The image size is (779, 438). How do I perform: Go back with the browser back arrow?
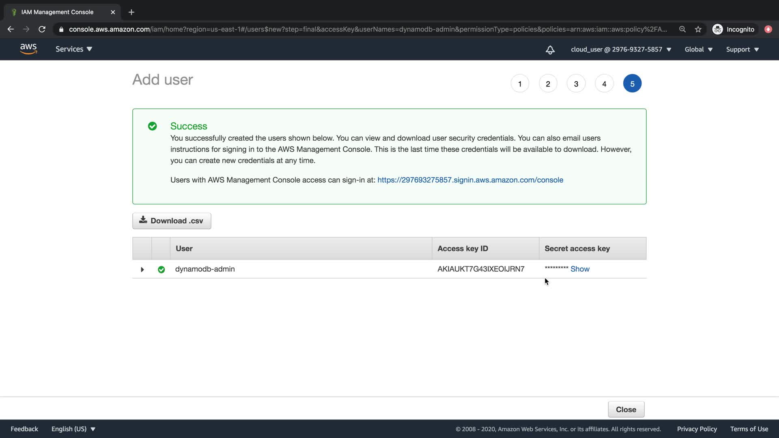point(11,29)
